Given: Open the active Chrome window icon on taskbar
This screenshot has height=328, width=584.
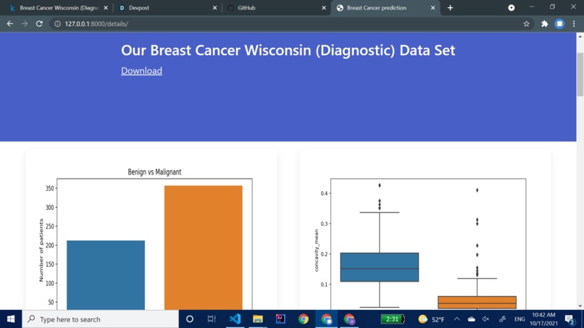Looking at the screenshot, I should click(x=326, y=319).
